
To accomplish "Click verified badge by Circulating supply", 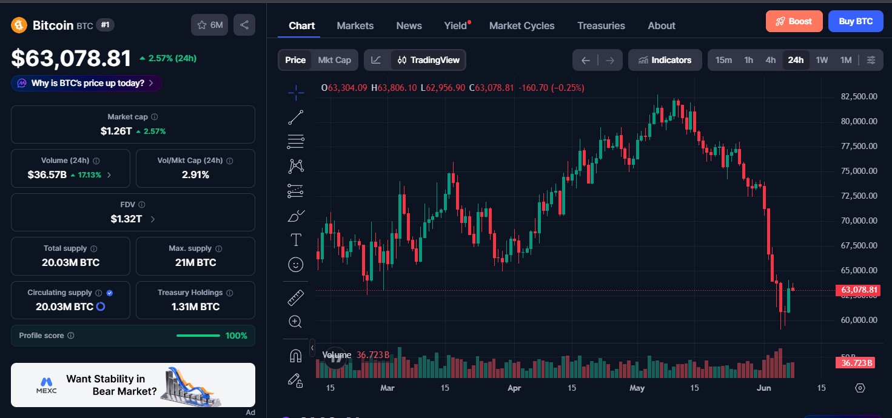I will pyautogui.click(x=110, y=293).
